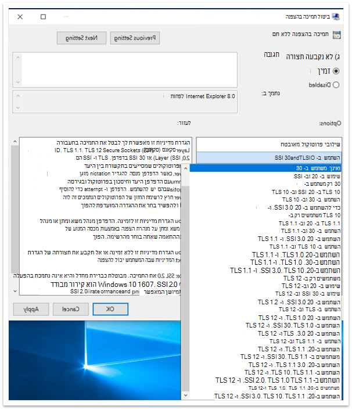Choose option 'TLS 10 ב- 20 SSI וב- TLS 10'

click(265, 192)
